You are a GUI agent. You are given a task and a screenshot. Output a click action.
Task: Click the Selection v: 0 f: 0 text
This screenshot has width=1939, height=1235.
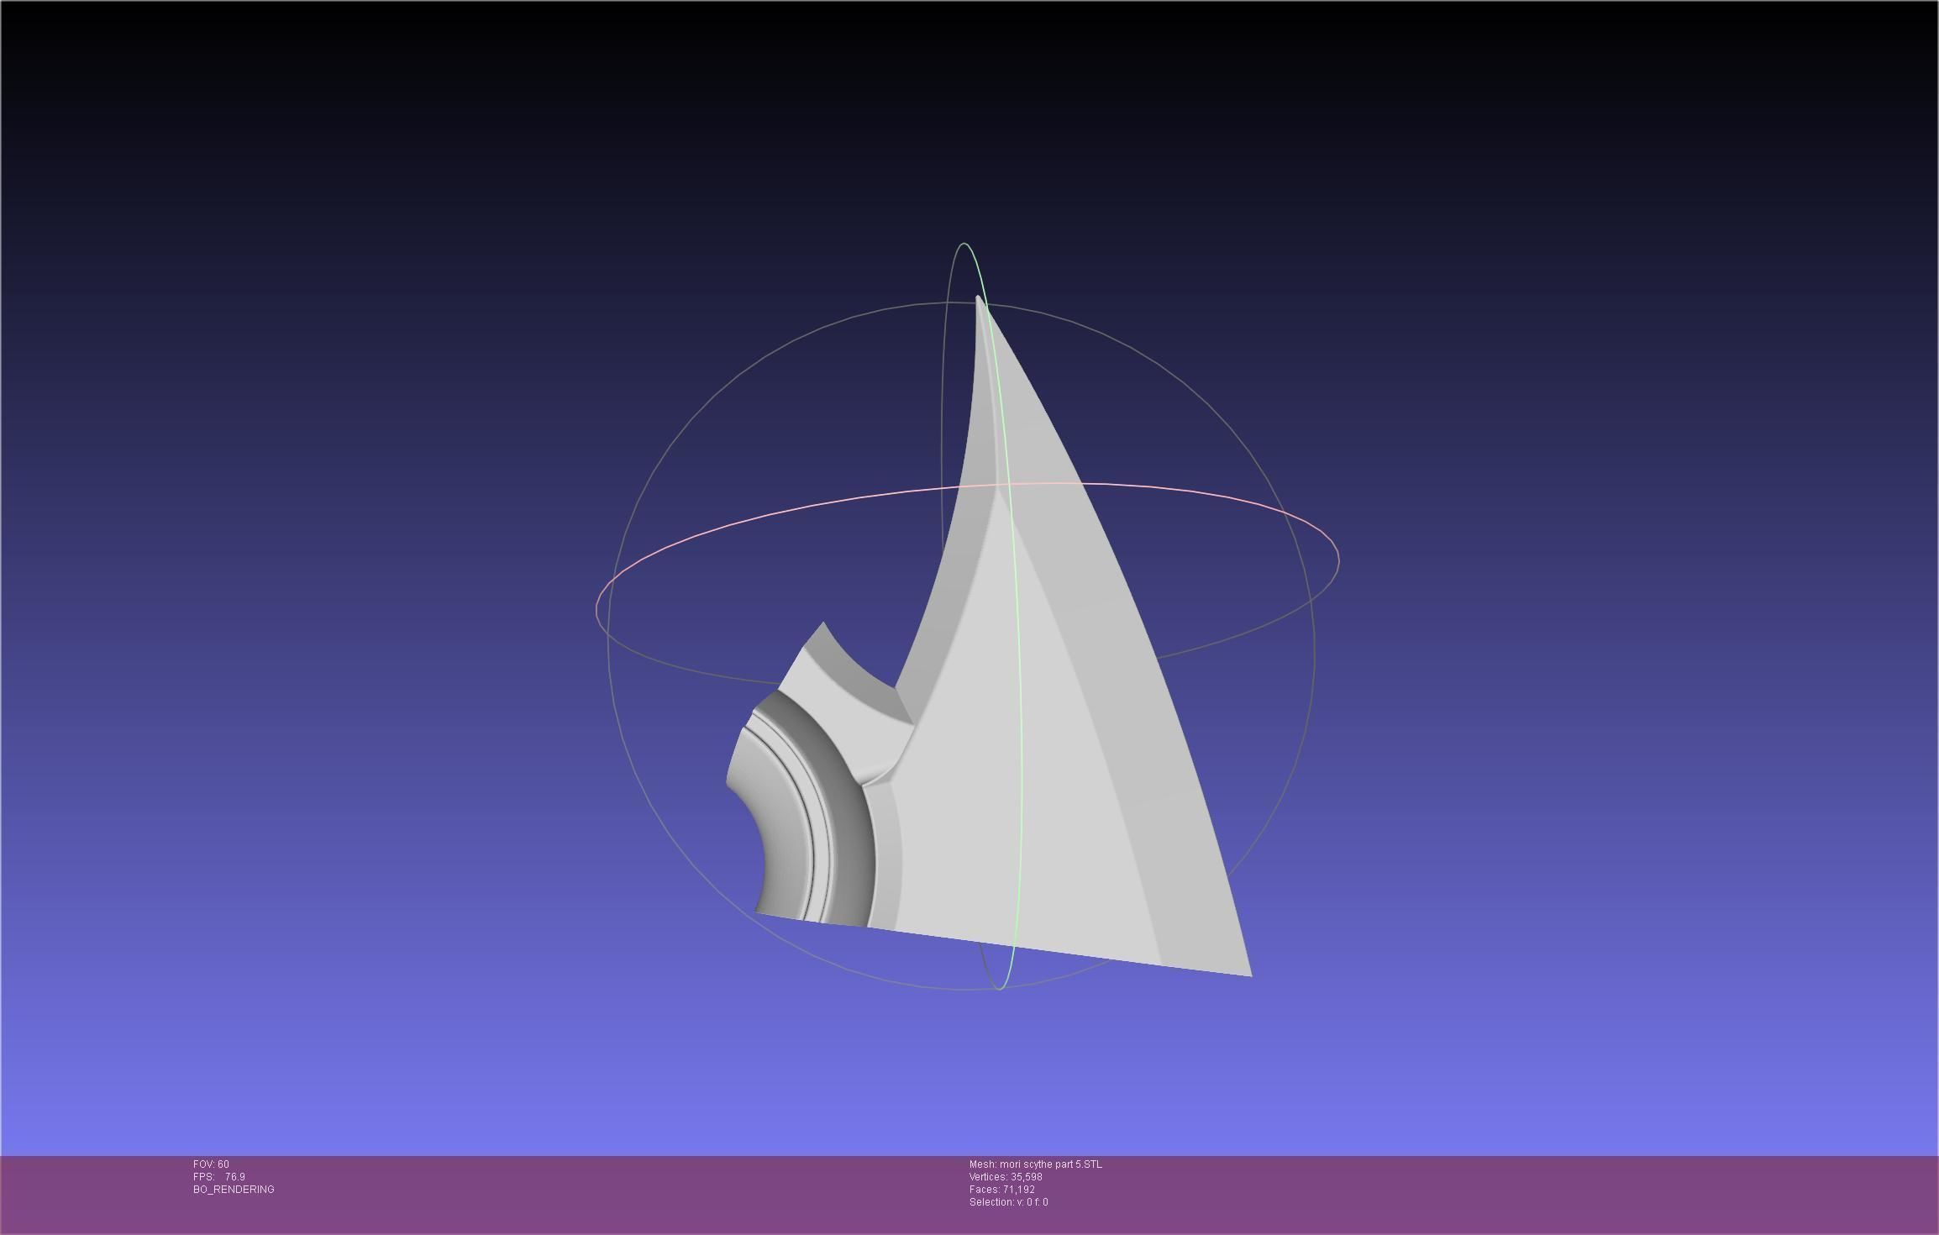1008,1202
